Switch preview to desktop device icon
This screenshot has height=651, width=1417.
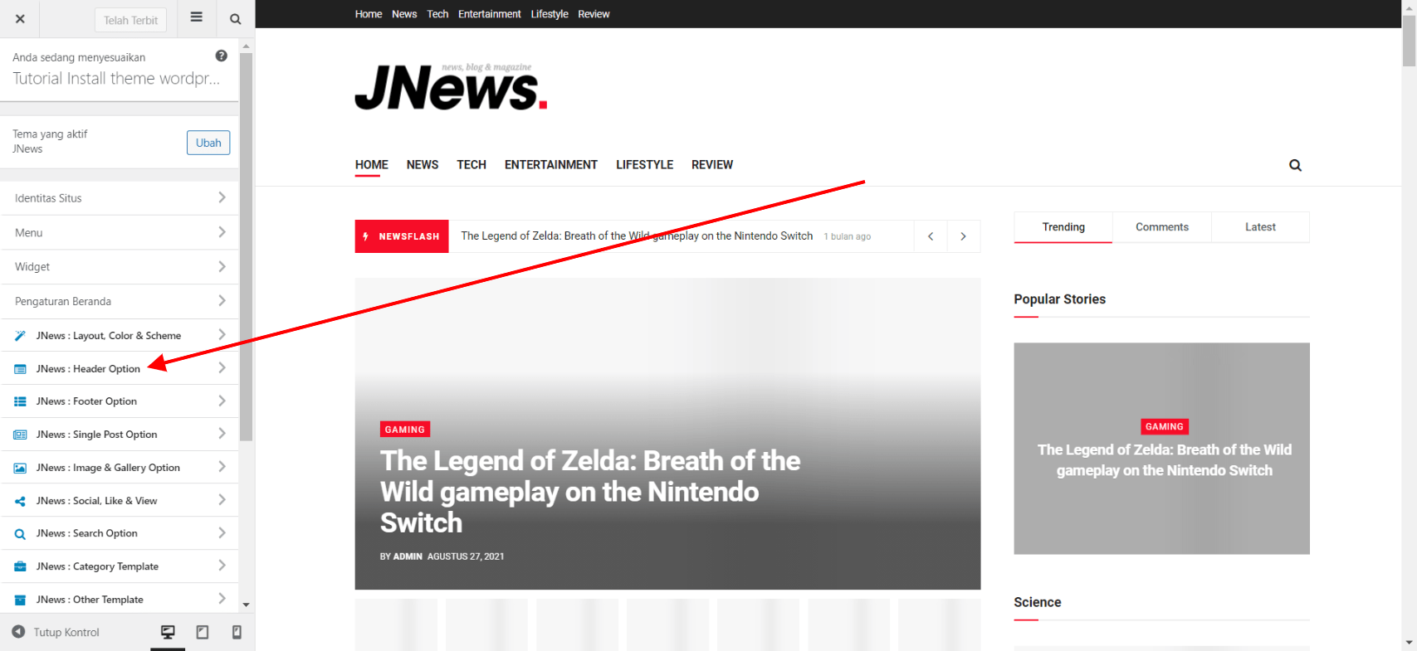point(168,632)
